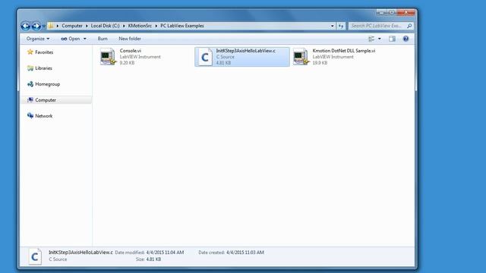This screenshot has width=486, height=273.
Task: Select Favorites in the navigation pane
Action: click(44, 52)
